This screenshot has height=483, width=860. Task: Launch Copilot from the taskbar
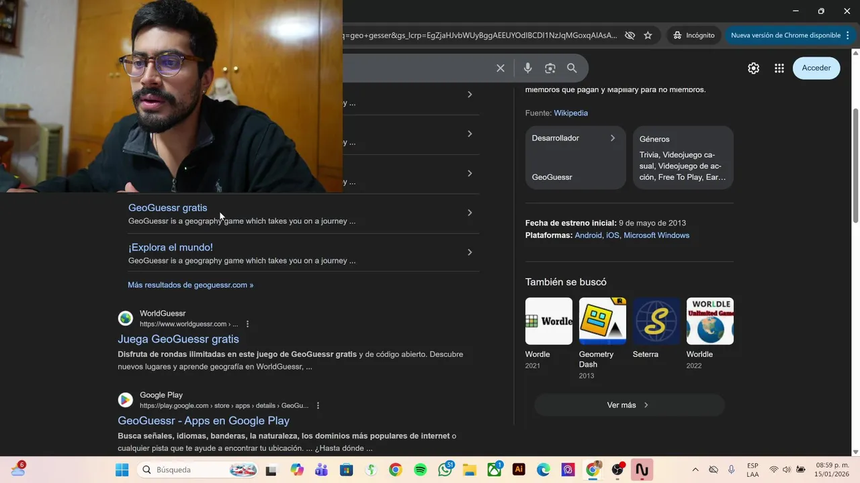297,470
